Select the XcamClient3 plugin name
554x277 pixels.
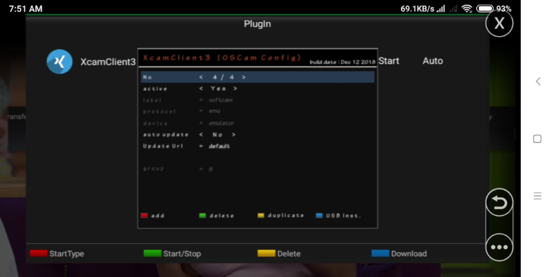point(108,62)
